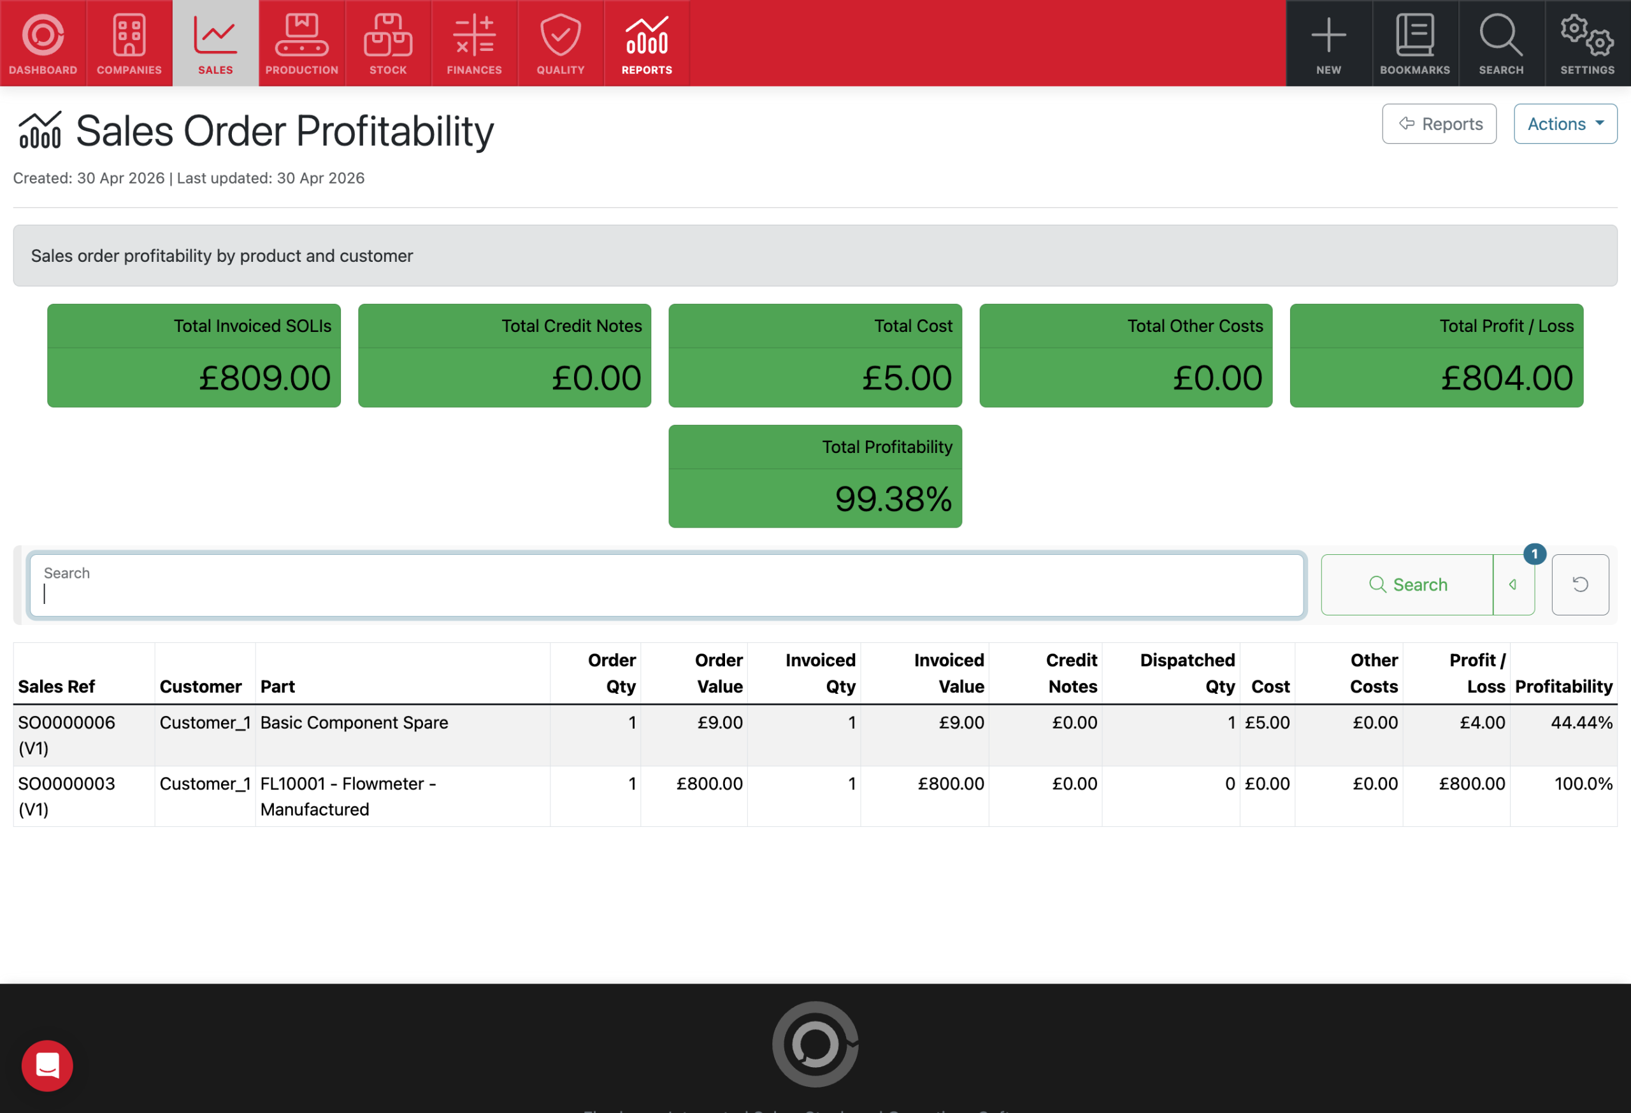
Task: Go back to Reports list button
Action: 1439,124
